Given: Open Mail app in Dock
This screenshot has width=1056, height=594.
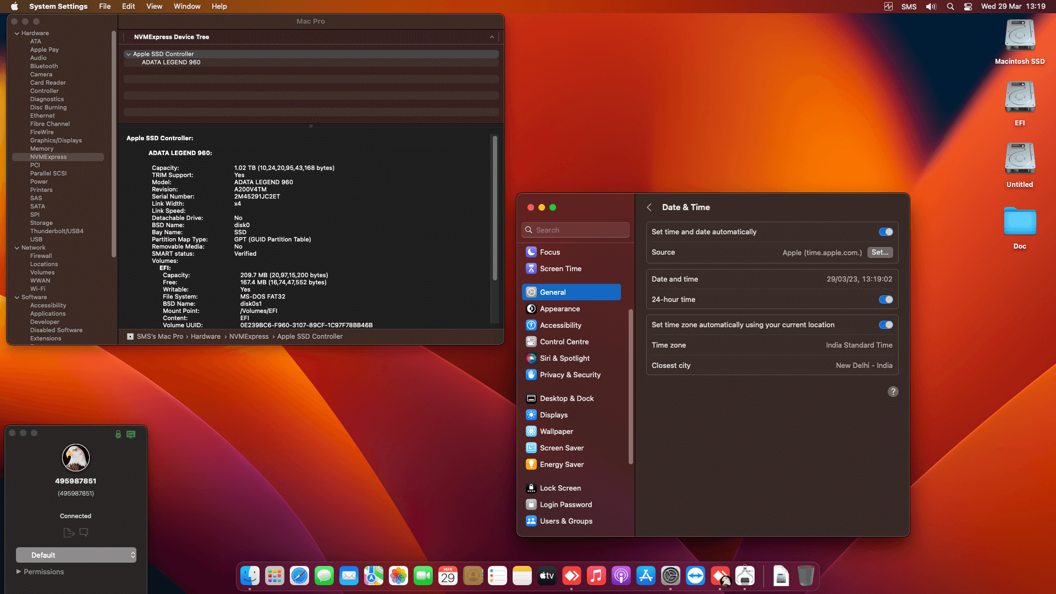Looking at the screenshot, I should 349,576.
